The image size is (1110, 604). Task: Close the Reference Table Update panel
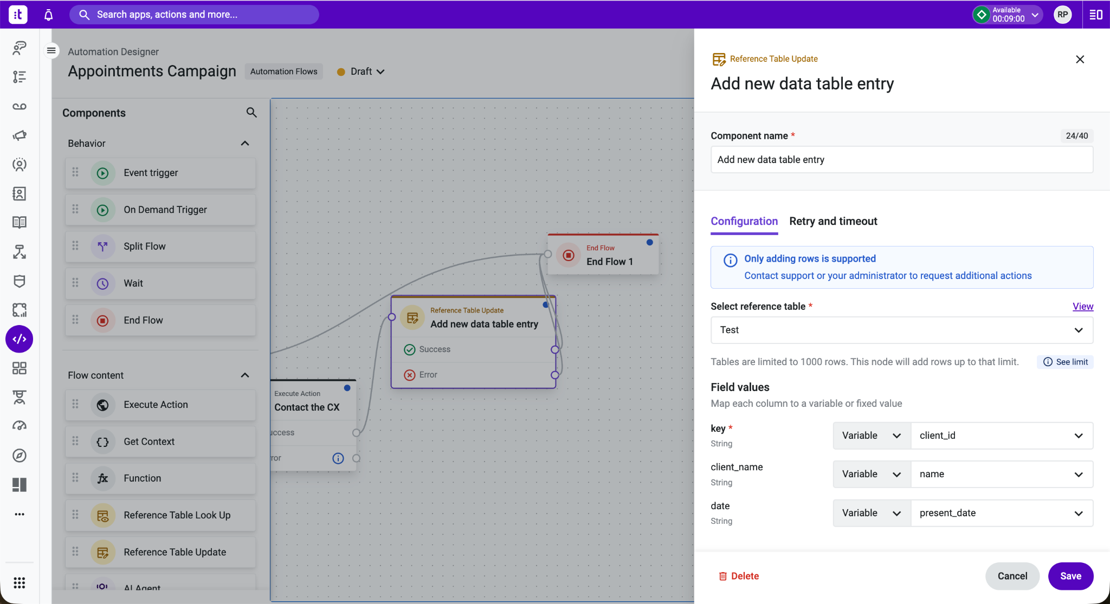point(1080,59)
